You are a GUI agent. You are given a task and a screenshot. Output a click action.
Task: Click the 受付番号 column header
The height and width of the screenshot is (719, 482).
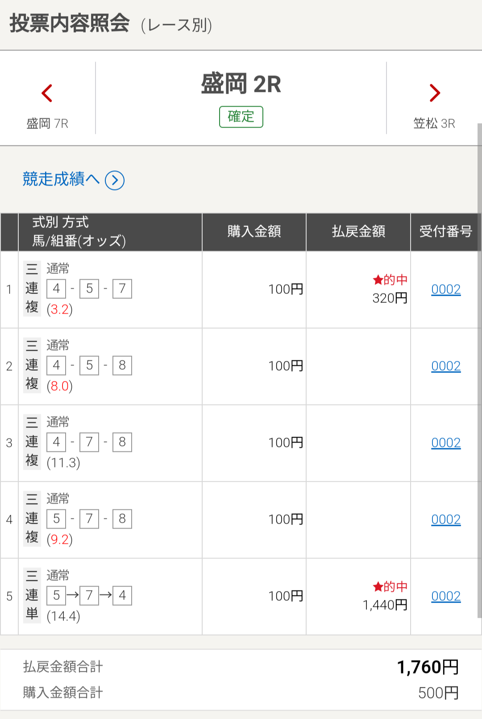tap(446, 231)
